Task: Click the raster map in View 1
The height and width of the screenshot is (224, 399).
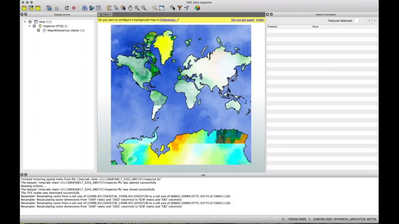Action: click(181, 95)
